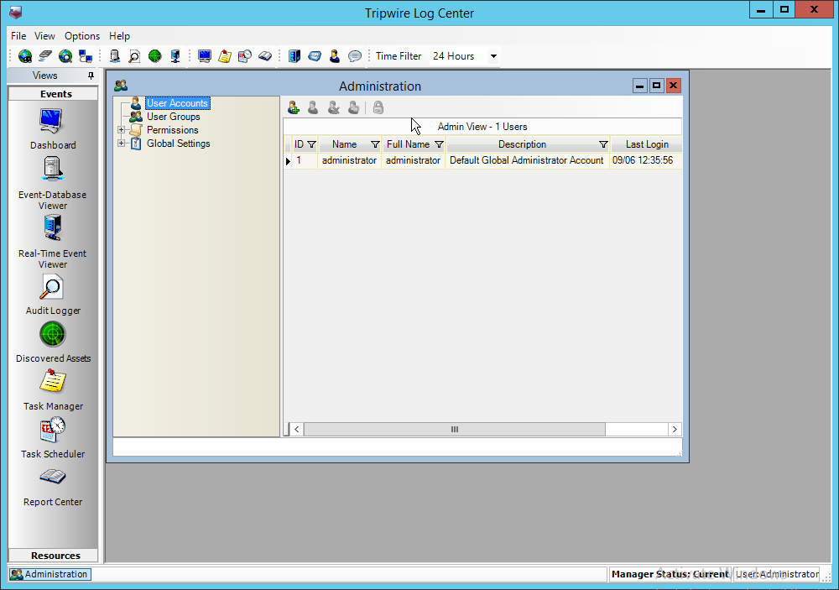Click the scroll right arrow in user grid

pos(675,430)
